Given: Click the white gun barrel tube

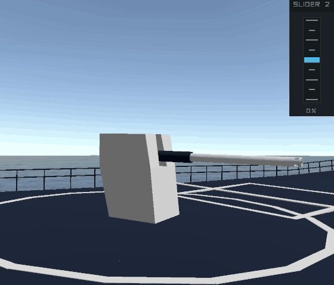Looking at the screenshot, I should click(245, 160).
